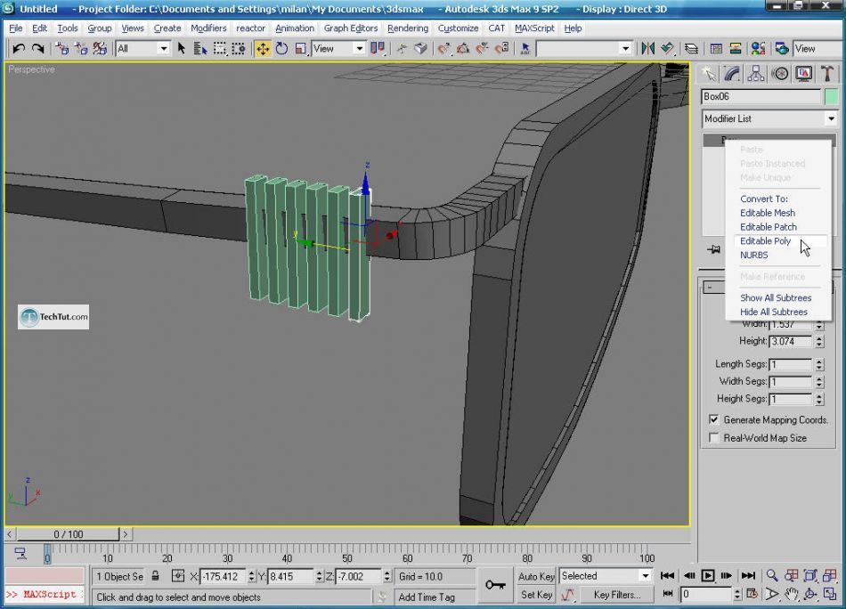846x609 pixels.
Task: Click the Maximize Viewport Toggle icon
Action: pos(830,594)
